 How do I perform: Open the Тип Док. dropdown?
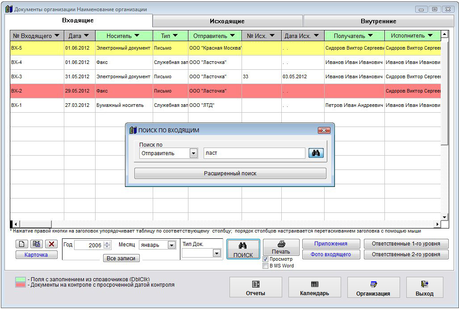tap(217, 253)
